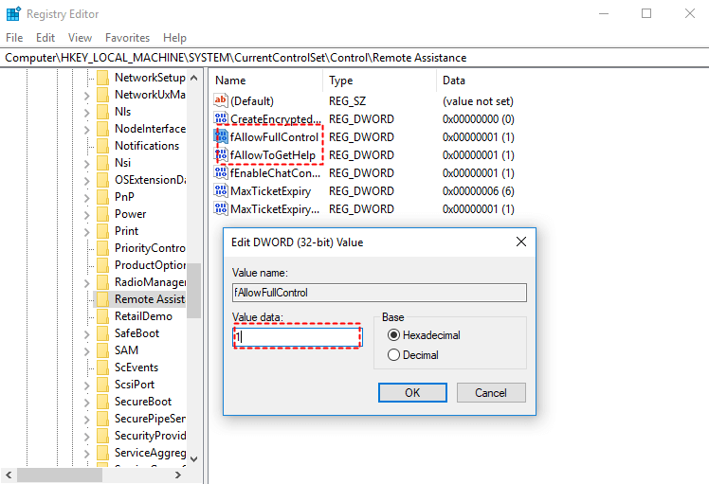
Task: Open the View menu
Action: click(x=80, y=38)
